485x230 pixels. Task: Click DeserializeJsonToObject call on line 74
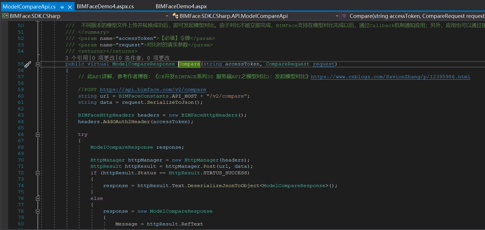pos(223,186)
